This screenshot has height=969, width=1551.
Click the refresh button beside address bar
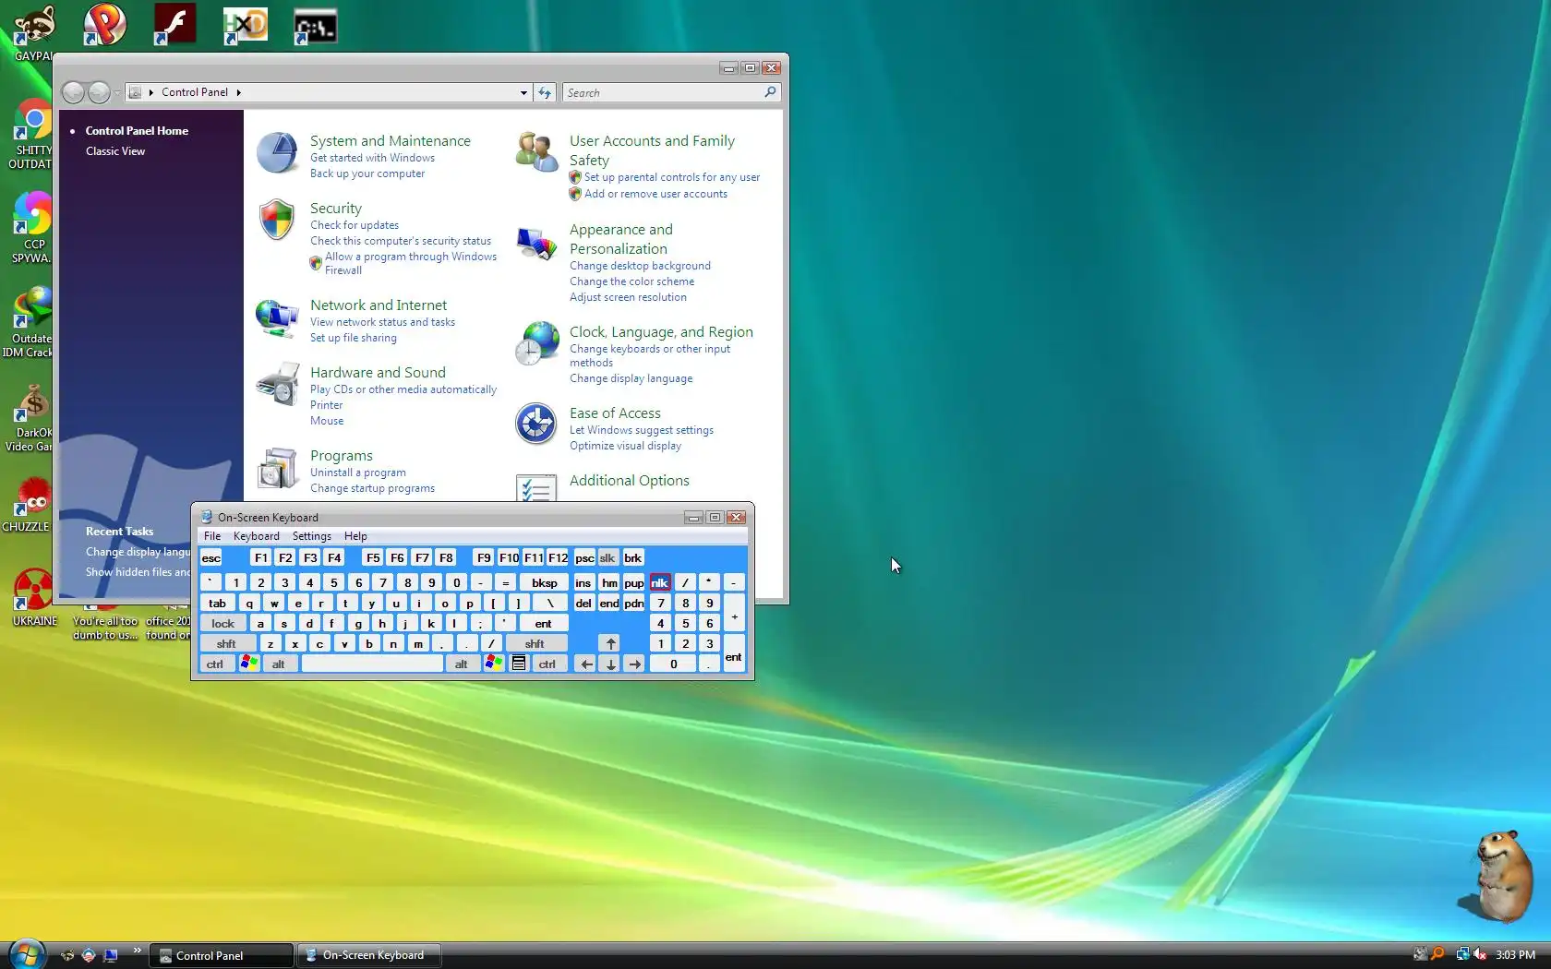coord(545,92)
